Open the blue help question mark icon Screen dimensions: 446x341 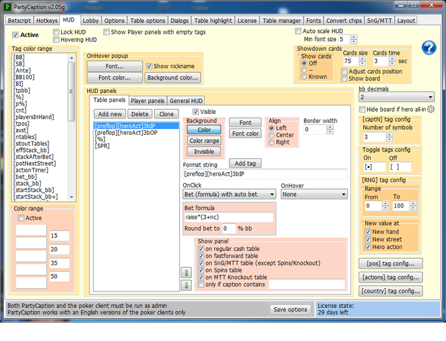tap(429, 48)
